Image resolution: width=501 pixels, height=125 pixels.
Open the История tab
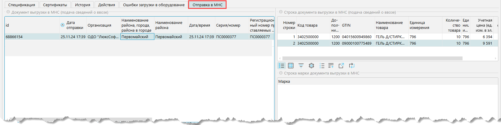click(83, 5)
